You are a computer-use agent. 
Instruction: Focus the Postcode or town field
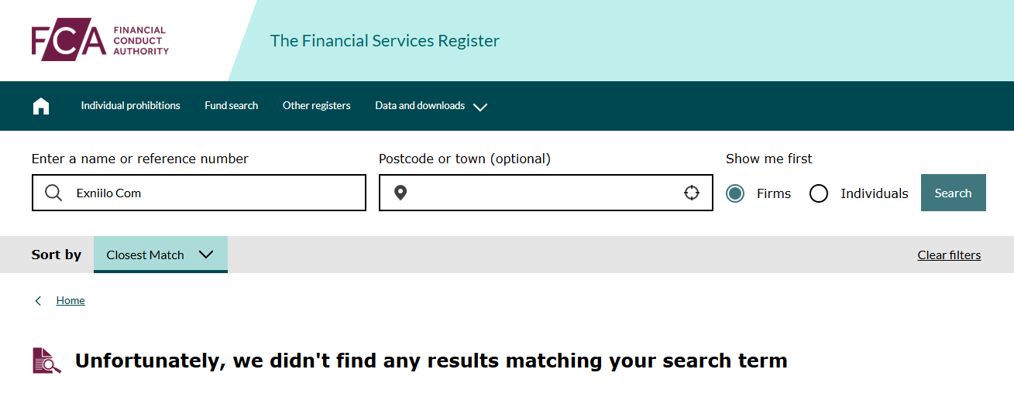(542, 193)
